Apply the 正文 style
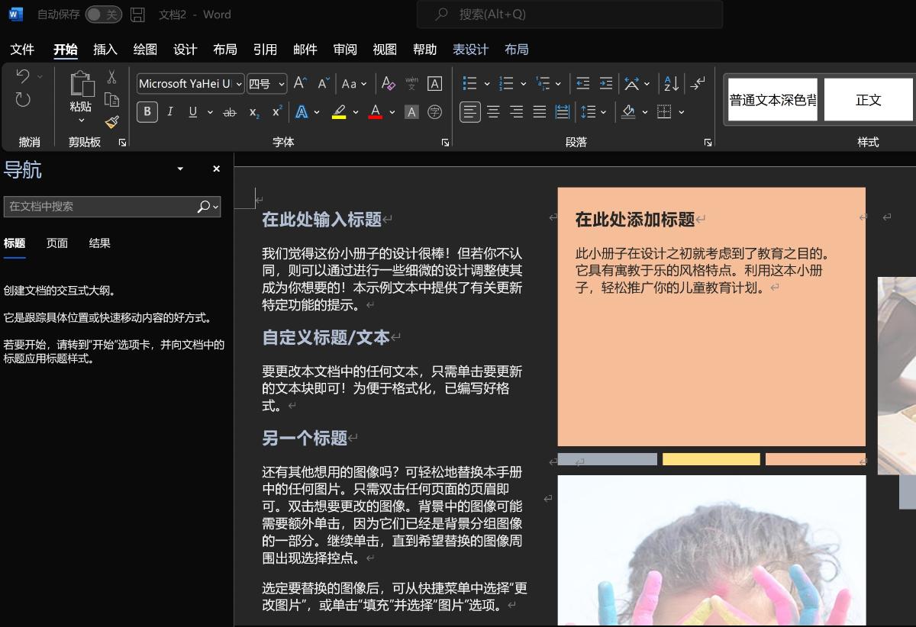 [x=869, y=100]
